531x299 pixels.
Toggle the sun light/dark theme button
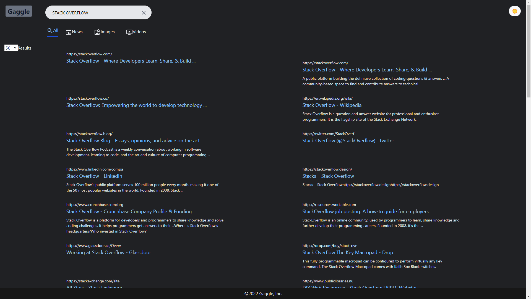[515, 11]
